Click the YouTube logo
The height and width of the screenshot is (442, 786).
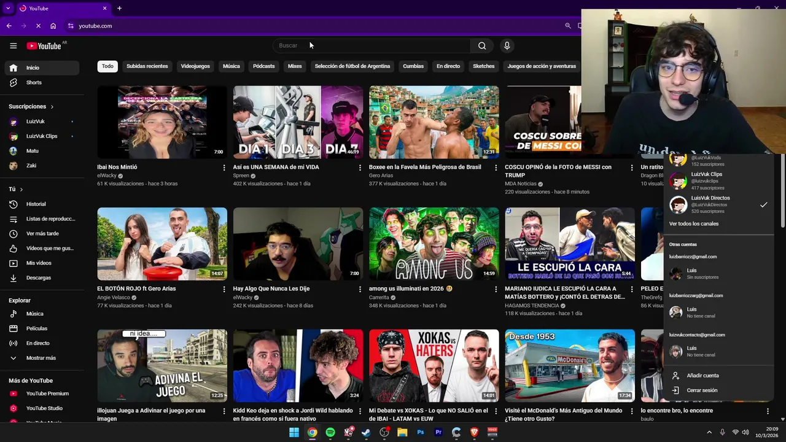pyautogui.click(x=44, y=46)
